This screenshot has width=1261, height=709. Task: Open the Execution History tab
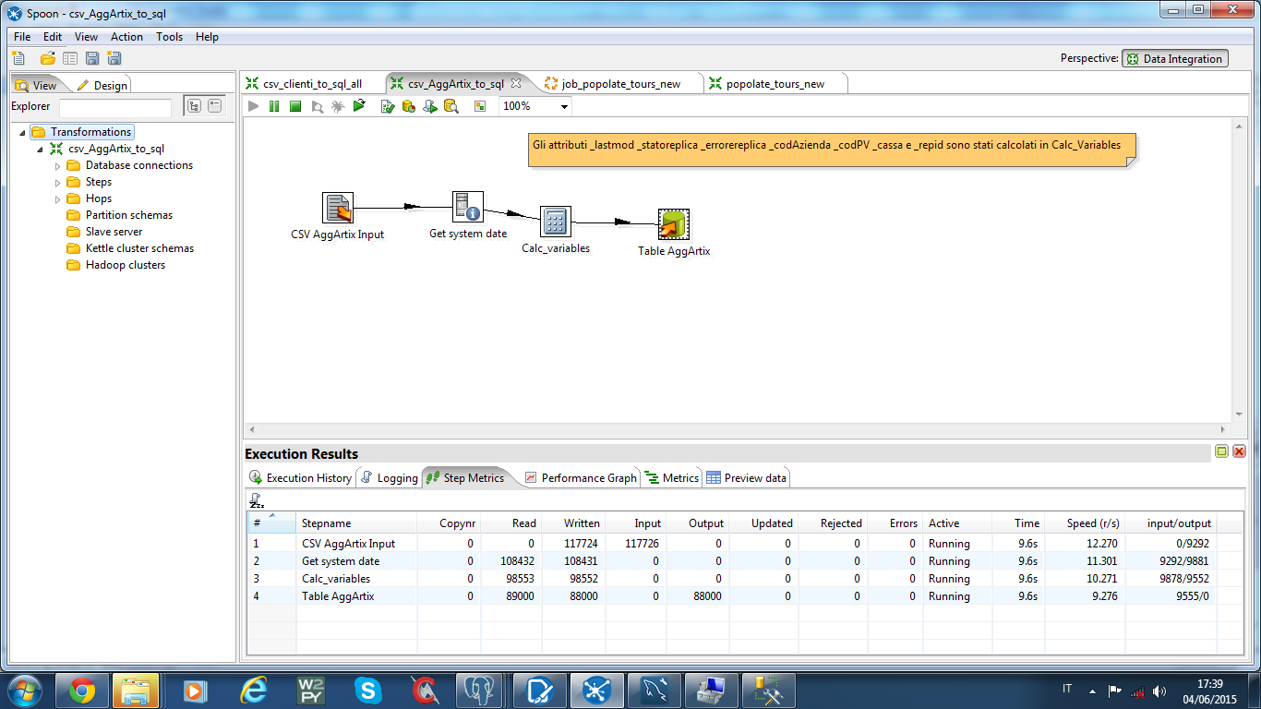pos(300,478)
